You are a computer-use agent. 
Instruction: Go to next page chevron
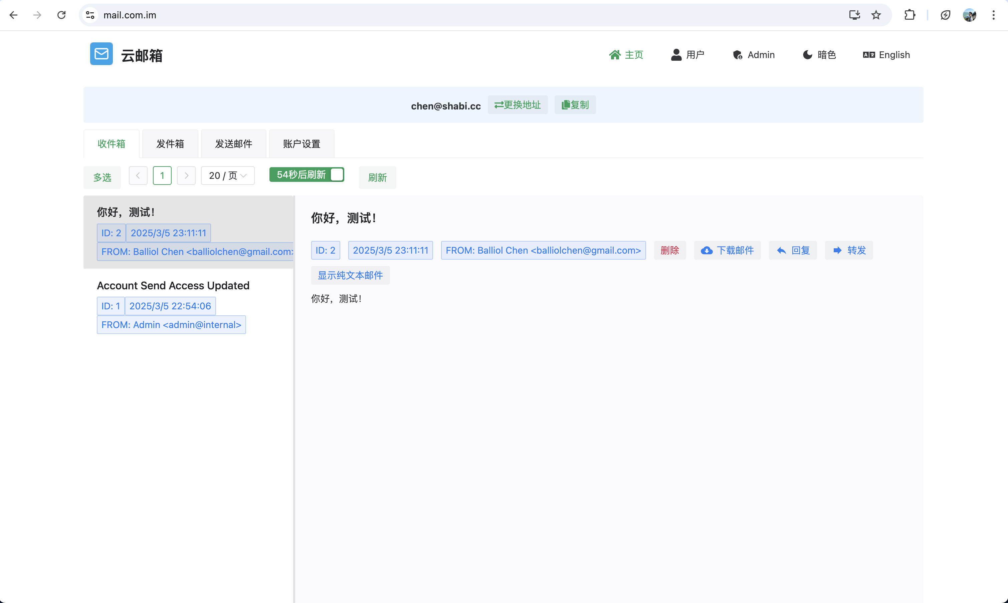[186, 176]
